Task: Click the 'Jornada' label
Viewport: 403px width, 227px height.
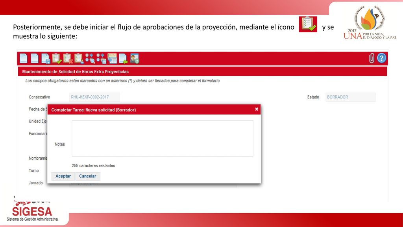Action: click(x=36, y=183)
